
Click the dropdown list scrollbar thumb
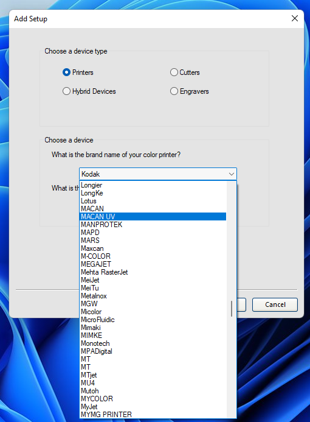[x=232, y=309]
